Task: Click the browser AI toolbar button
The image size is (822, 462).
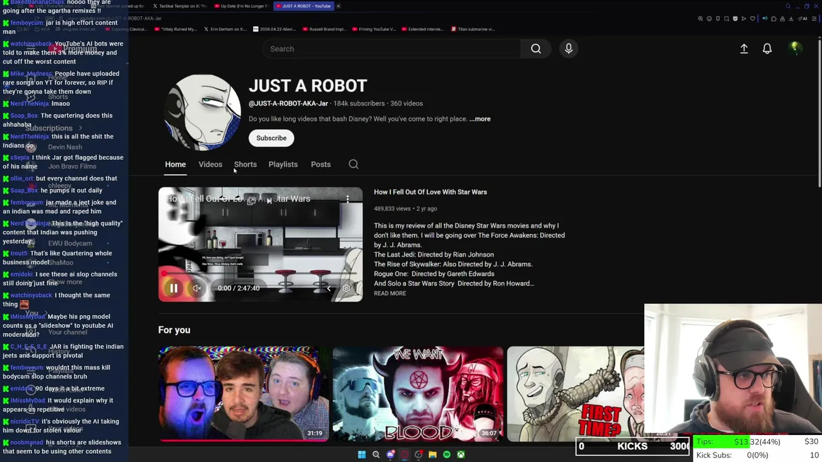Action: click(803, 19)
